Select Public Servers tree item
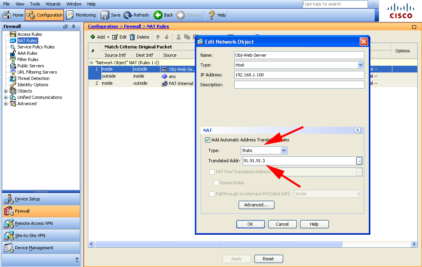Viewport: 422px width, 267px height. 30,66
